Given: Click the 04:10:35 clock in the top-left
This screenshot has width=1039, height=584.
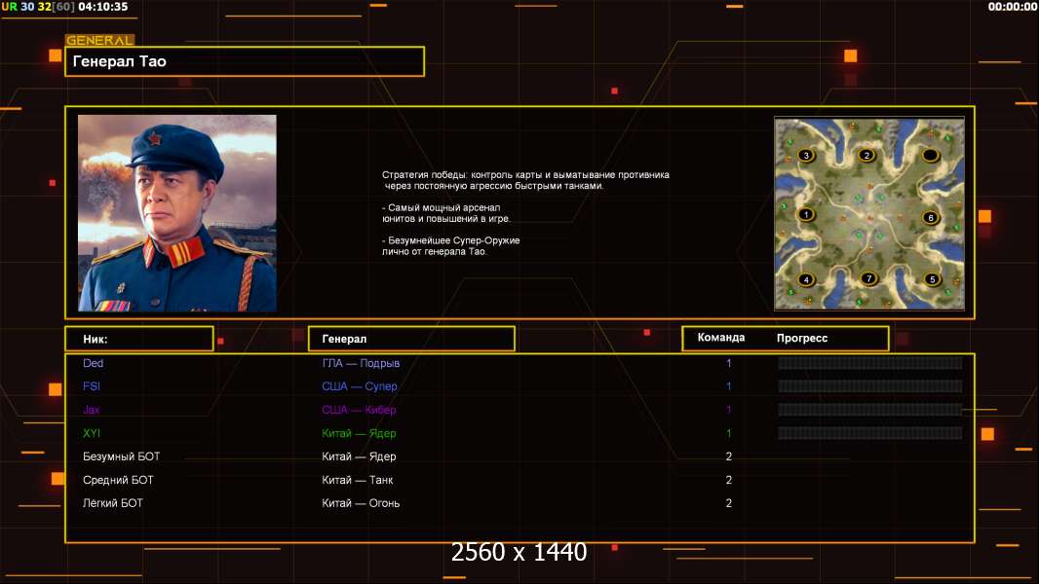Looking at the screenshot, I should pyautogui.click(x=102, y=7).
